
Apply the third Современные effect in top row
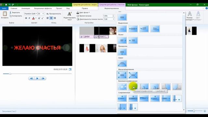point(144,98)
